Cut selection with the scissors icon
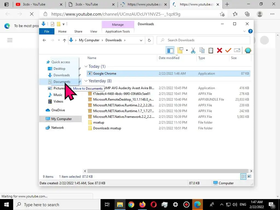The image size is (280, 210). pyautogui.click(x=193, y=51)
